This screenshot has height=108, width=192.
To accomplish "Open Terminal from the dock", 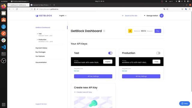I will point(4,54).
